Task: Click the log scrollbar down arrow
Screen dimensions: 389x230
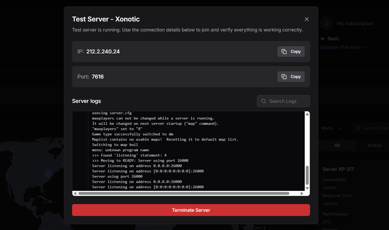Action: 307,188
